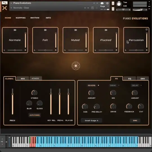Toggle the DELAY on/off dot
This screenshot has height=152, width=152.
[141, 85]
